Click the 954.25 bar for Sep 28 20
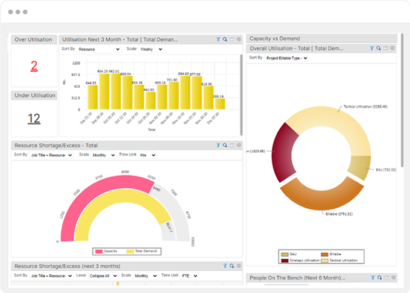 coord(104,91)
